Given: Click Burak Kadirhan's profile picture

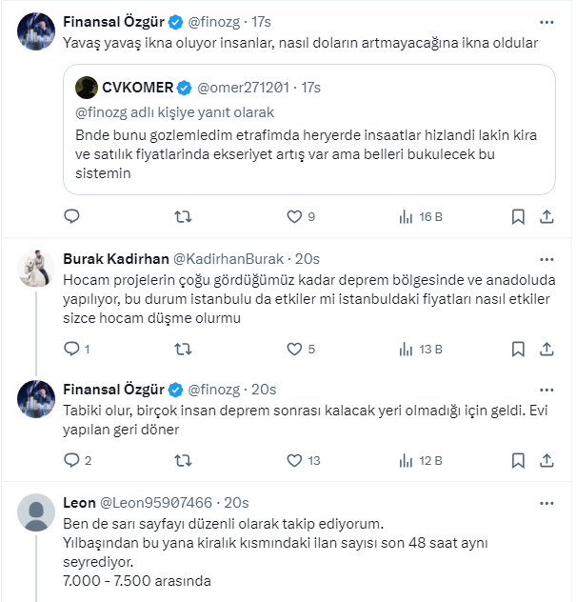Looking at the screenshot, I should [36, 269].
